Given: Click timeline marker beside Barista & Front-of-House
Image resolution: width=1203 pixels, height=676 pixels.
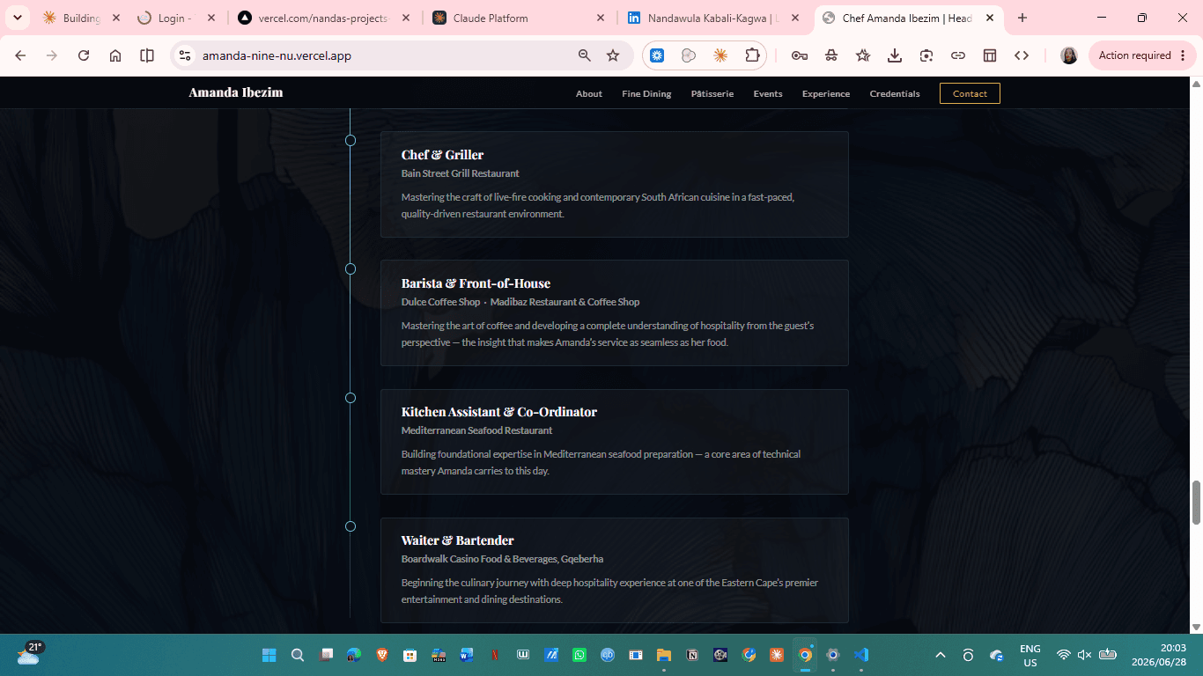Looking at the screenshot, I should coord(351,268).
